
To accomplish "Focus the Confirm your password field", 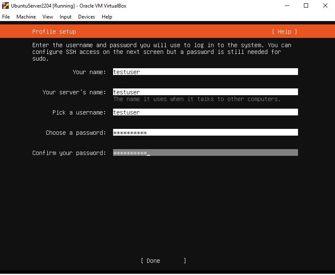I will [x=205, y=152].
